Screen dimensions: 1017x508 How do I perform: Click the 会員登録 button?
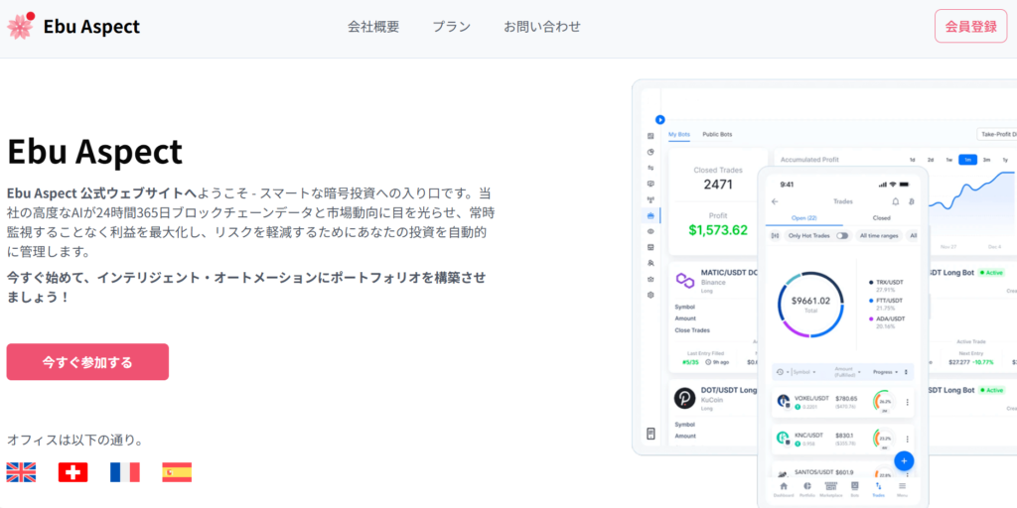(970, 27)
